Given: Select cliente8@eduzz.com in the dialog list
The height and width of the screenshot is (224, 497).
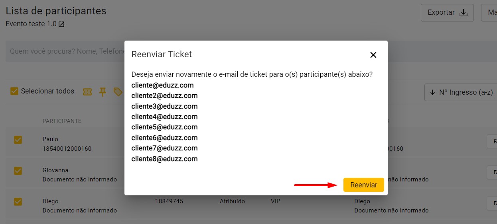Looking at the screenshot, I should click(164, 159).
